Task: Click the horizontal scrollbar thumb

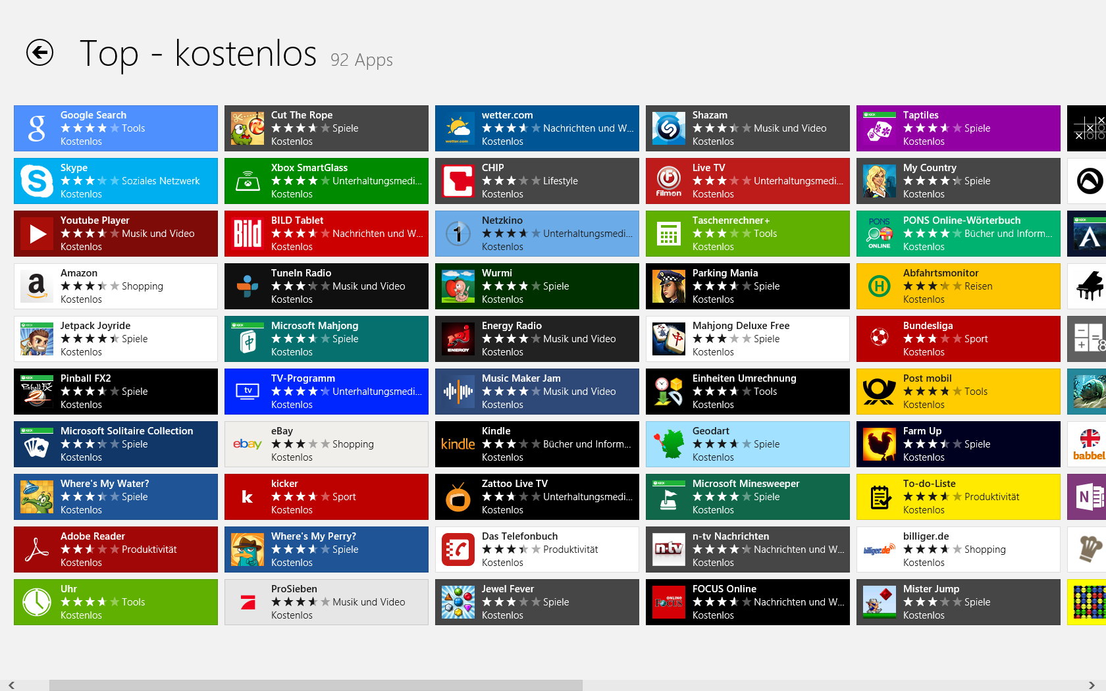Action: pyautogui.click(x=316, y=685)
